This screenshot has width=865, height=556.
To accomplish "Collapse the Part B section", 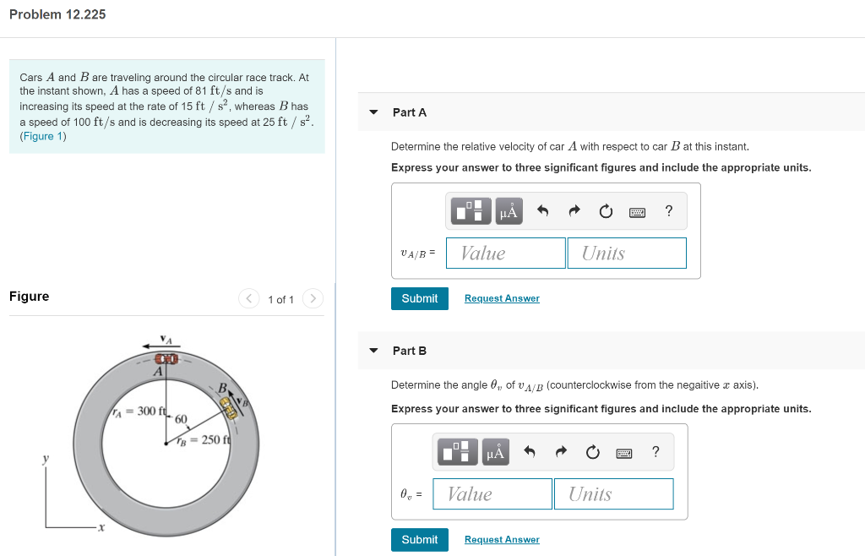I will click(x=373, y=350).
